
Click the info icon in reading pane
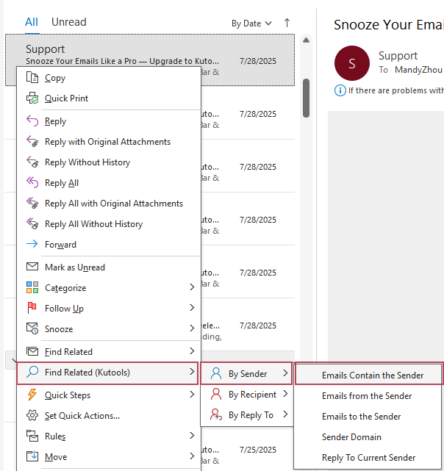(x=340, y=90)
